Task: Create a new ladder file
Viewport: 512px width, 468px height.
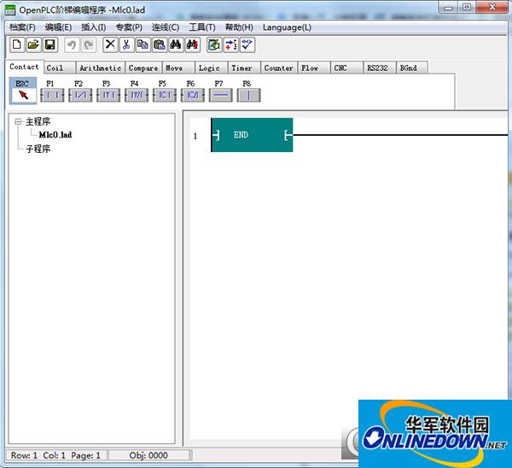Action: (17, 44)
